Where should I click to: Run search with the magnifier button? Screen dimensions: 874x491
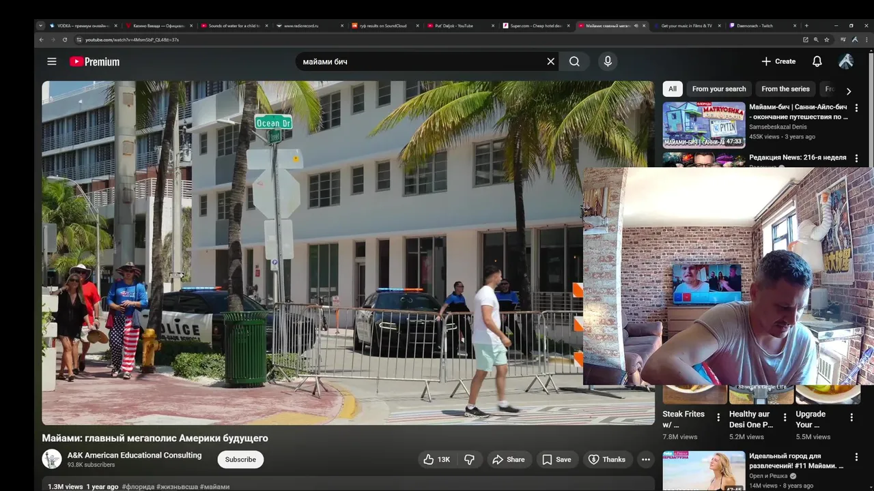coord(574,61)
